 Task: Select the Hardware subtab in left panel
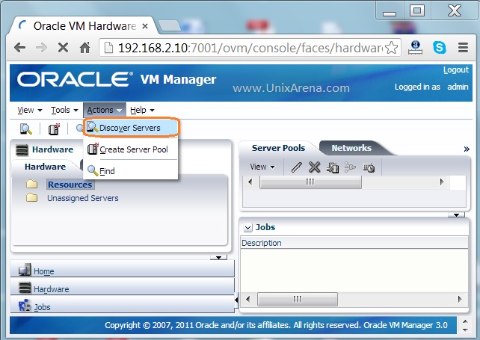click(x=45, y=167)
